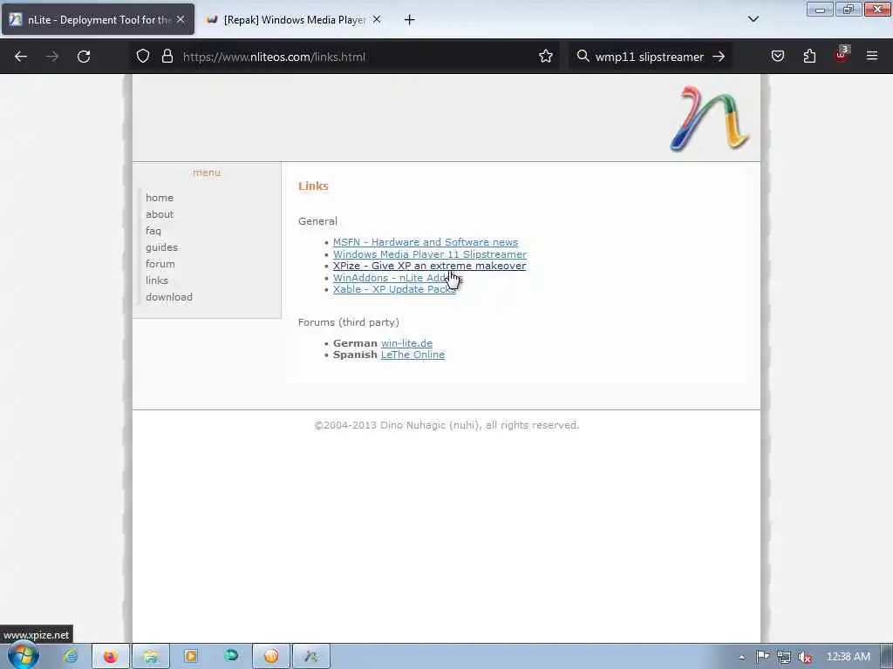Close the nLite tab

pyautogui.click(x=181, y=19)
